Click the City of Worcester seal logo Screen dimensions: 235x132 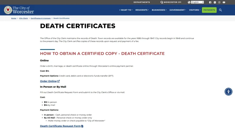(x=8, y=10)
